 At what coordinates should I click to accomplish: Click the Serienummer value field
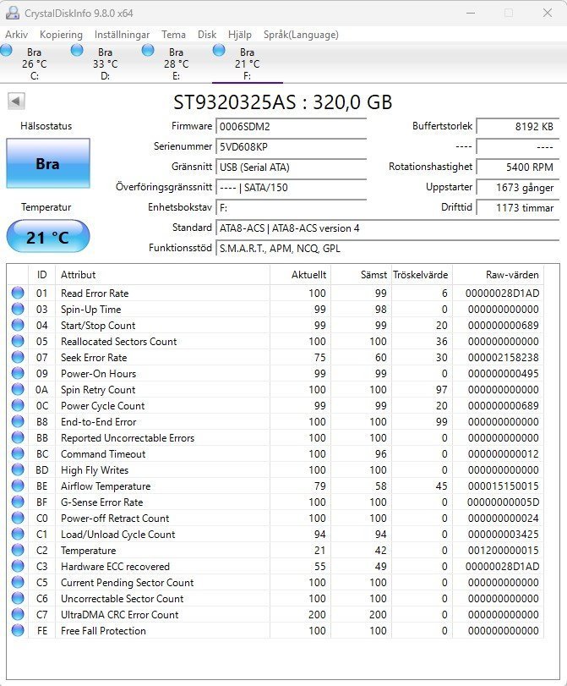click(292, 147)
